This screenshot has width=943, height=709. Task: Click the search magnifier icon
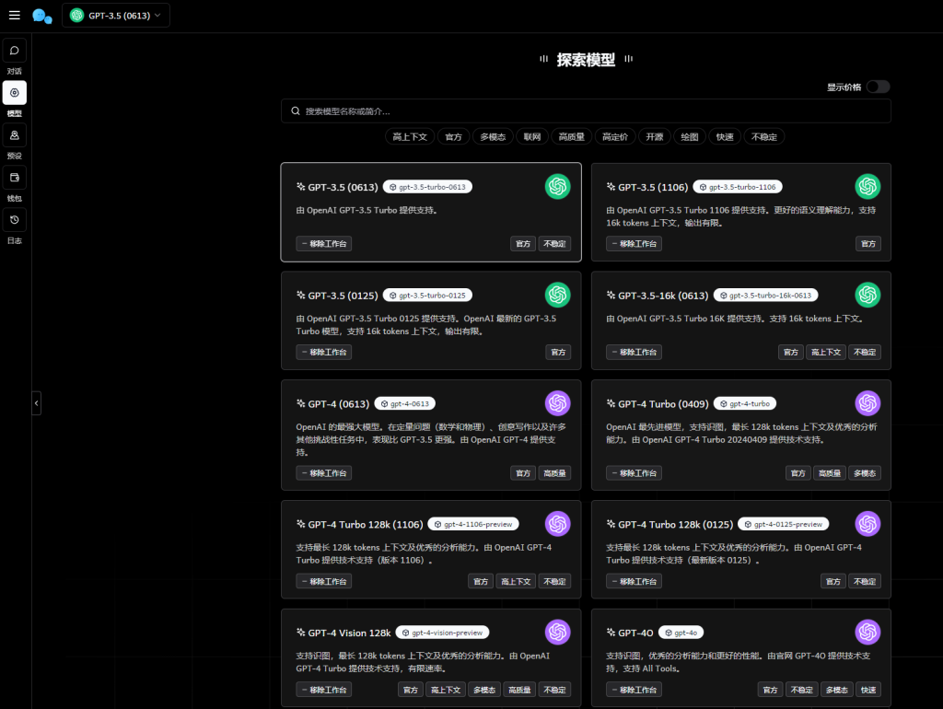click(296, 111)
